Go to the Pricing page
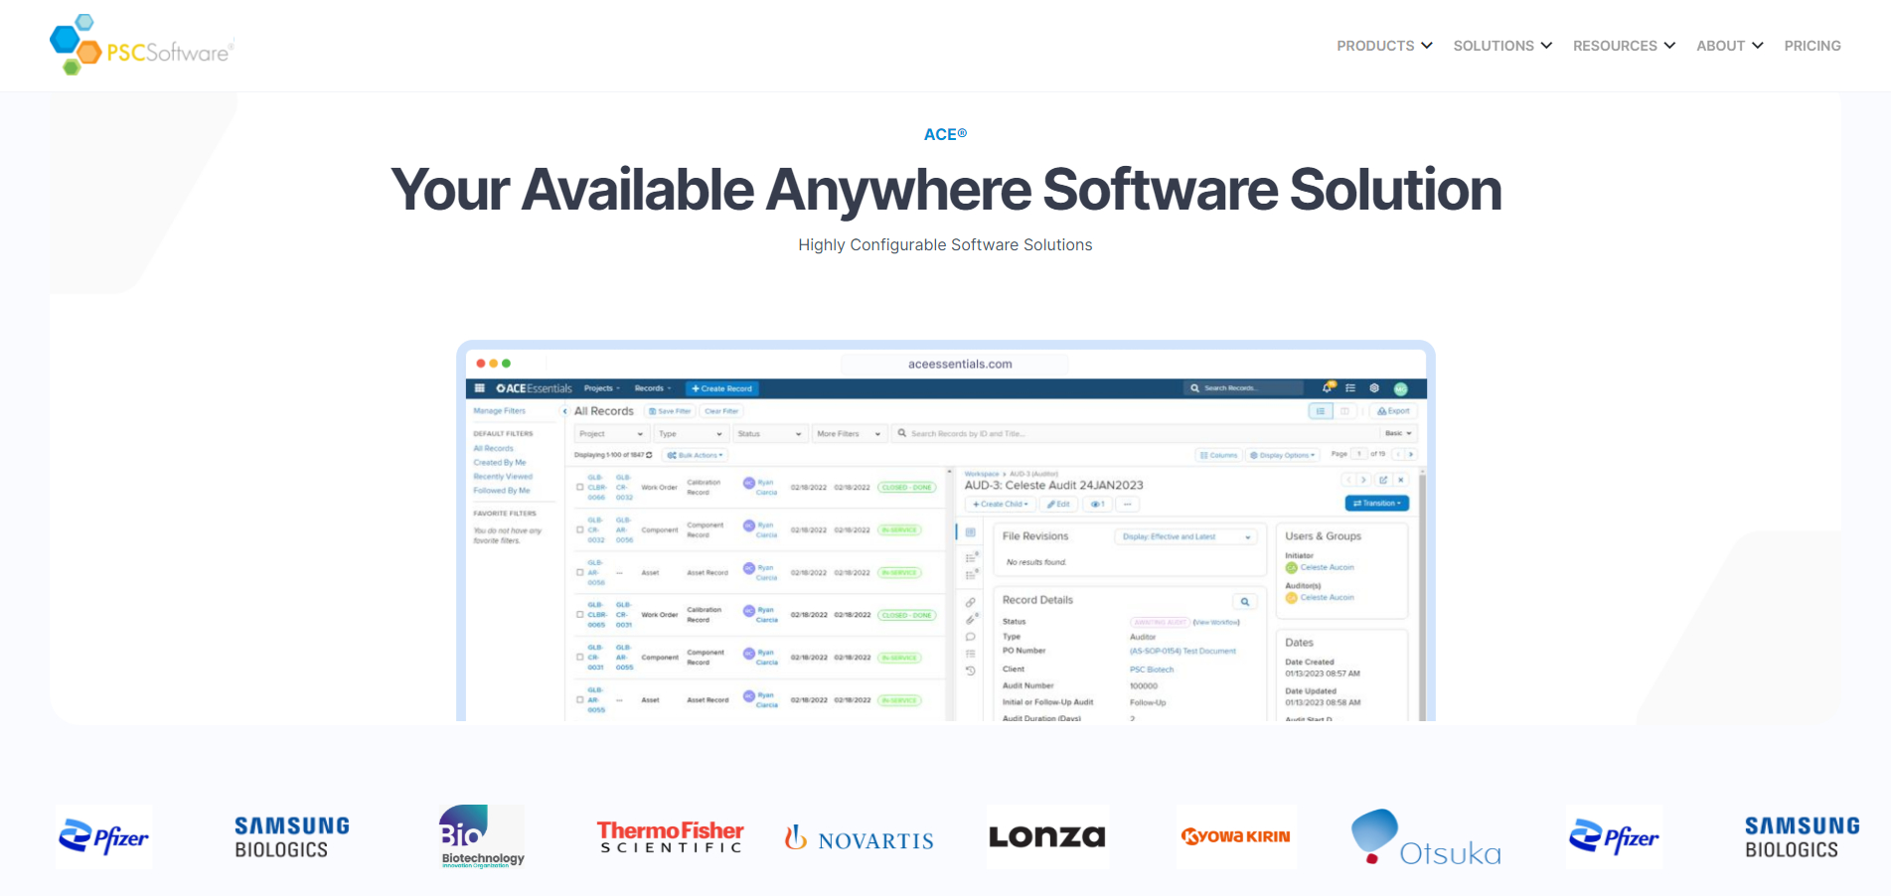The width and height of the screenshot is (1891, 896). (x=1812, y=46)
